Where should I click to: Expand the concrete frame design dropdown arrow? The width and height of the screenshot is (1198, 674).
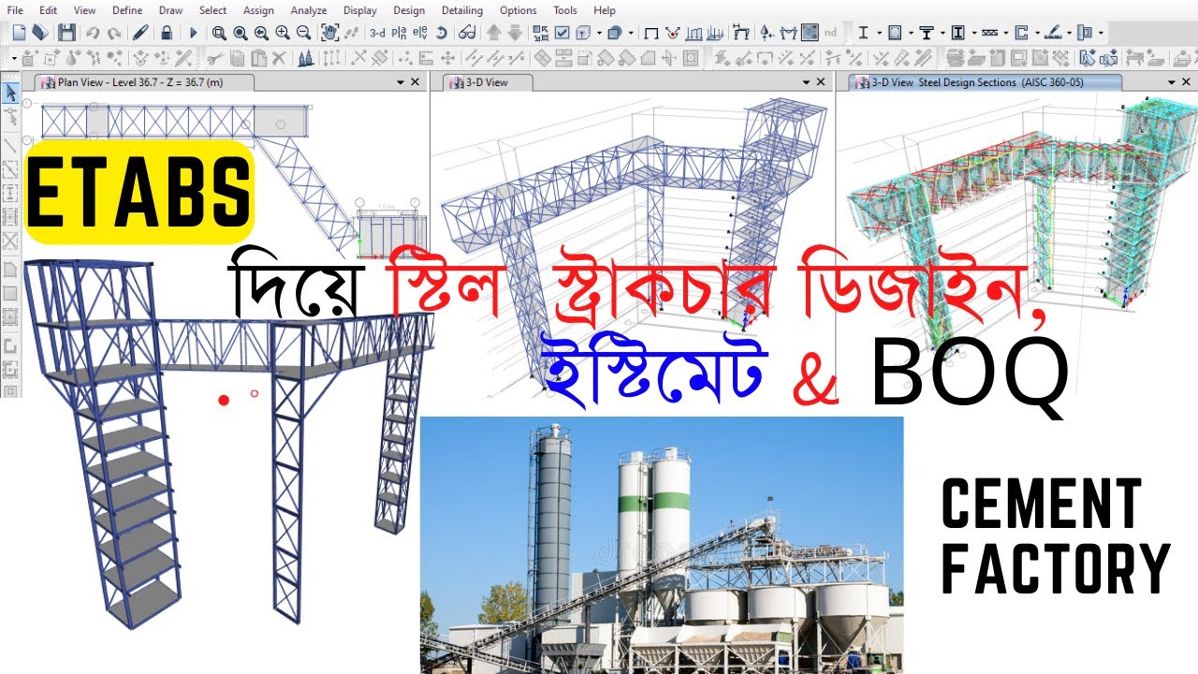(911, 33)
